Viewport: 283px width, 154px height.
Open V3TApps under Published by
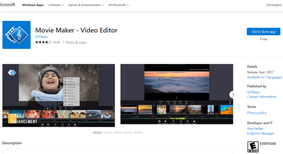tap(254, 92)
